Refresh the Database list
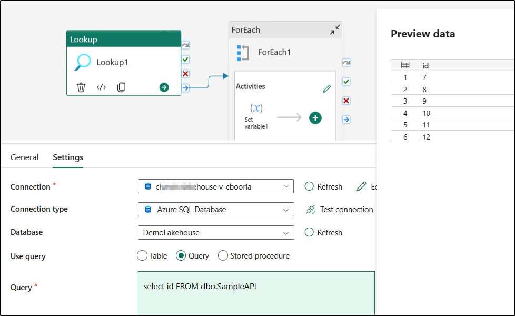Screen dimensions: 515x316 323,233
